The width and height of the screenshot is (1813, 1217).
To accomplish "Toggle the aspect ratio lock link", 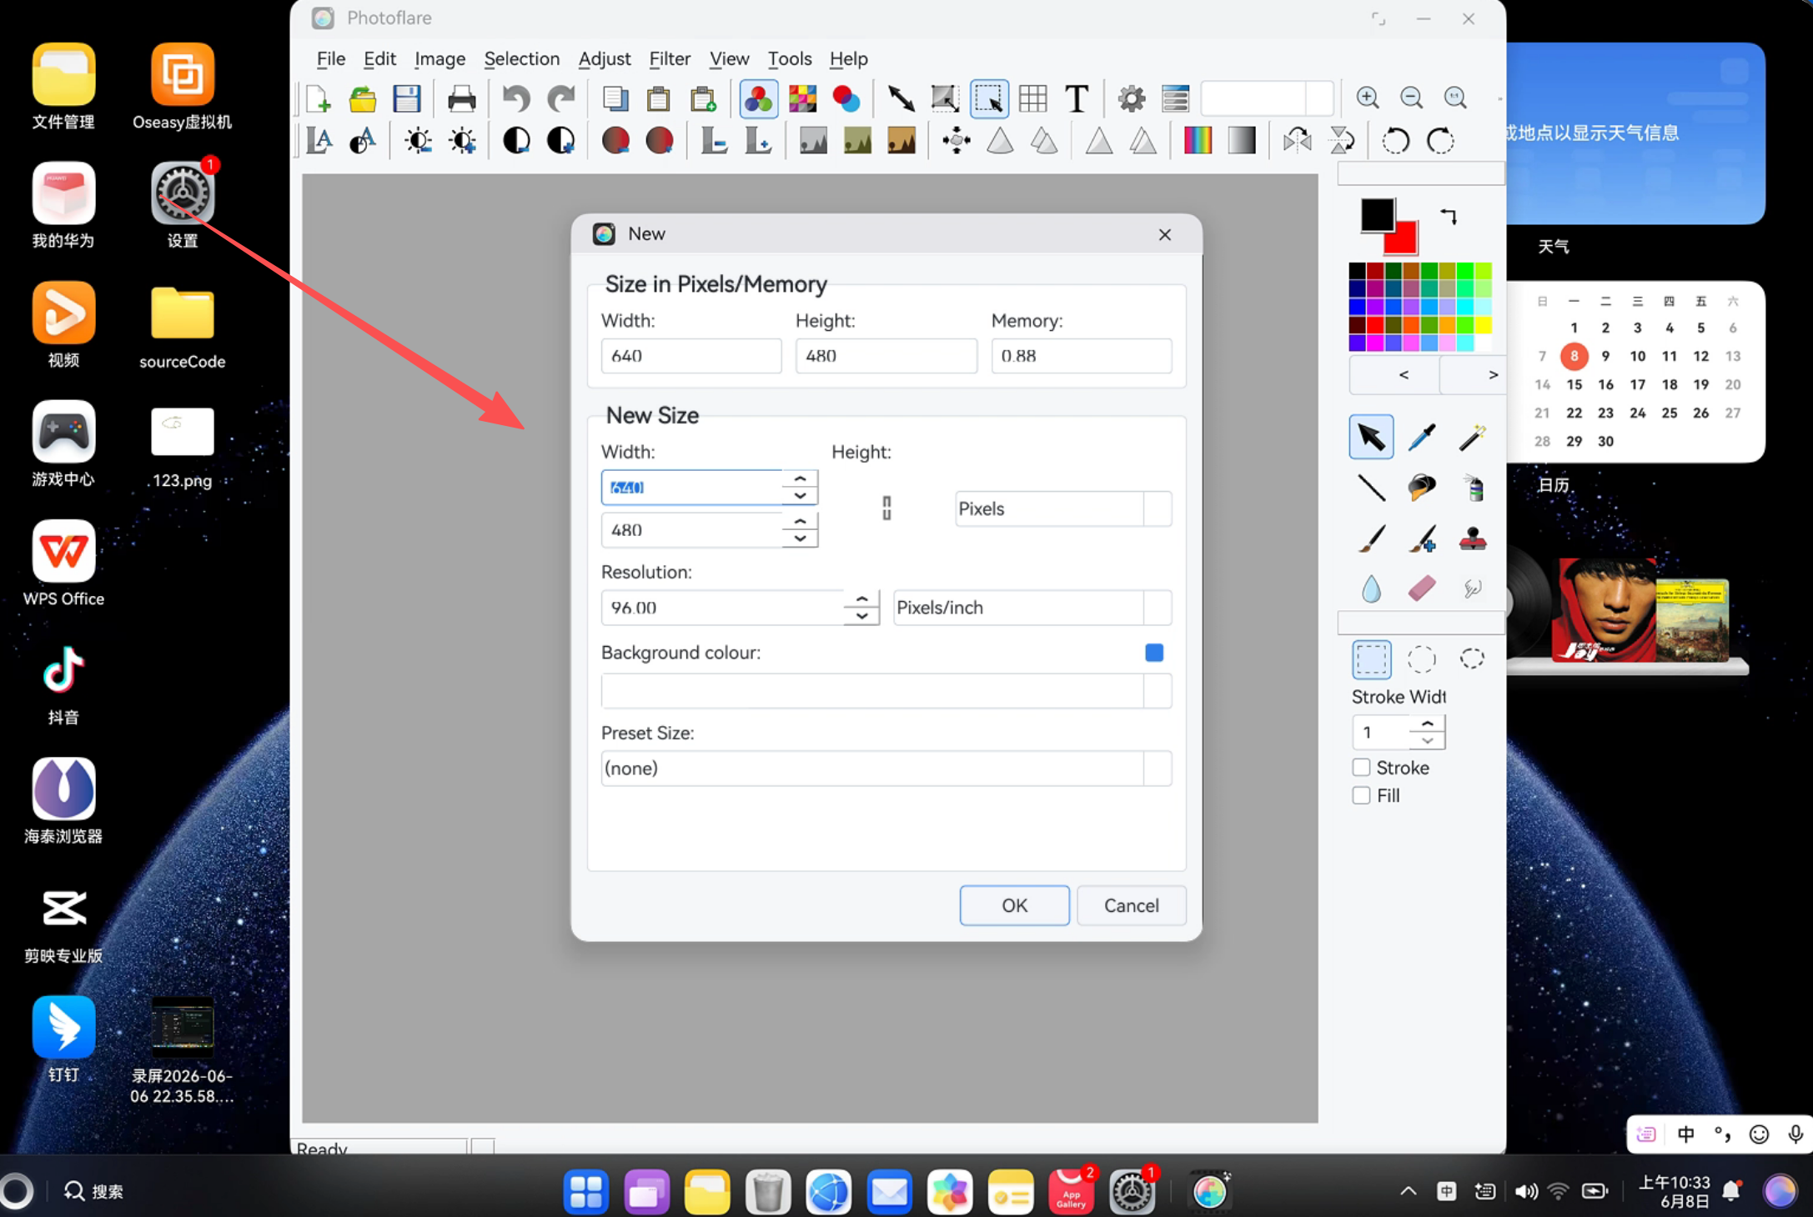I will (886, 508).
